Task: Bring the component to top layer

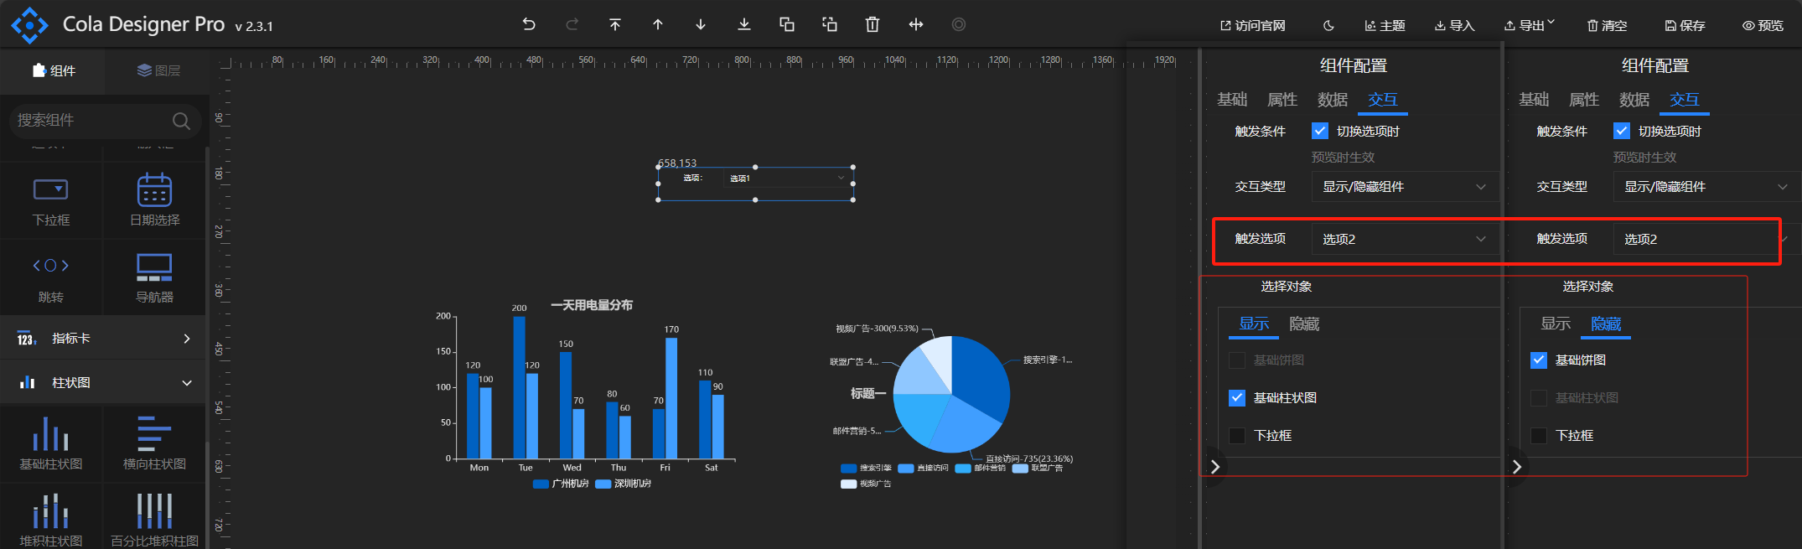Action: click(615, 24)
